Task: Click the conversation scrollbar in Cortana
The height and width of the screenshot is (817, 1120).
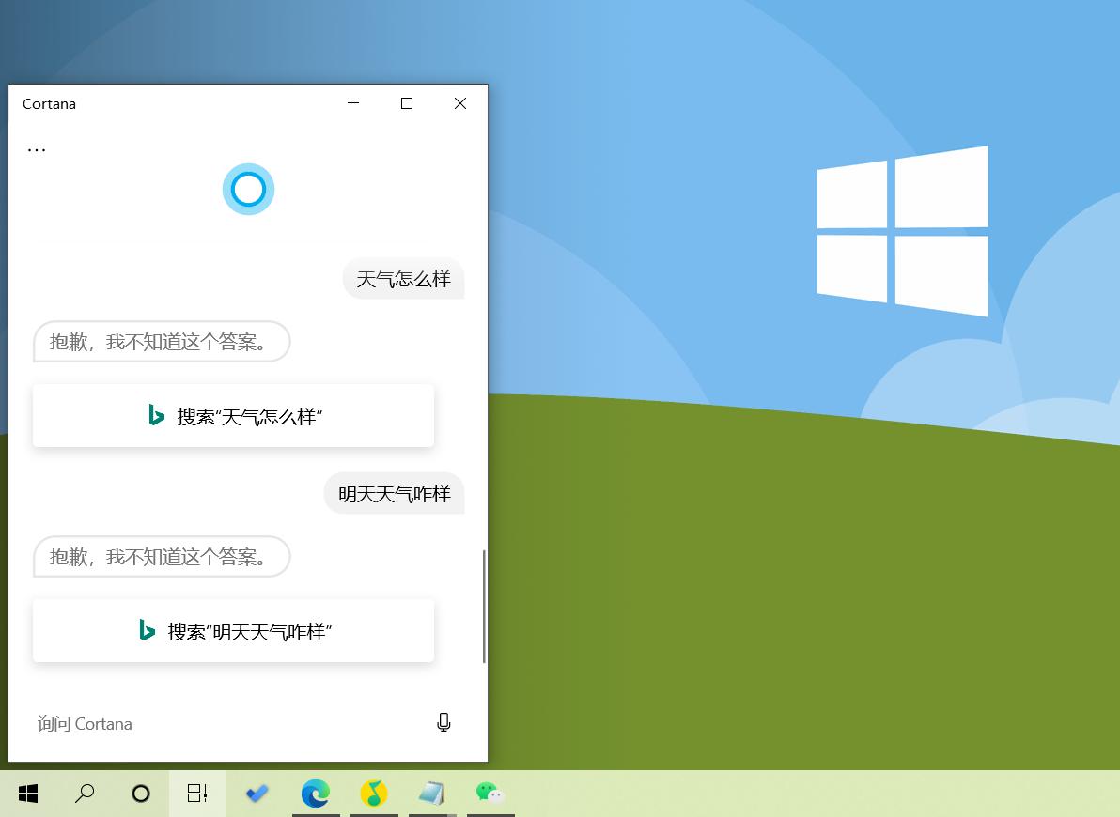Action: tap(484, 607)
